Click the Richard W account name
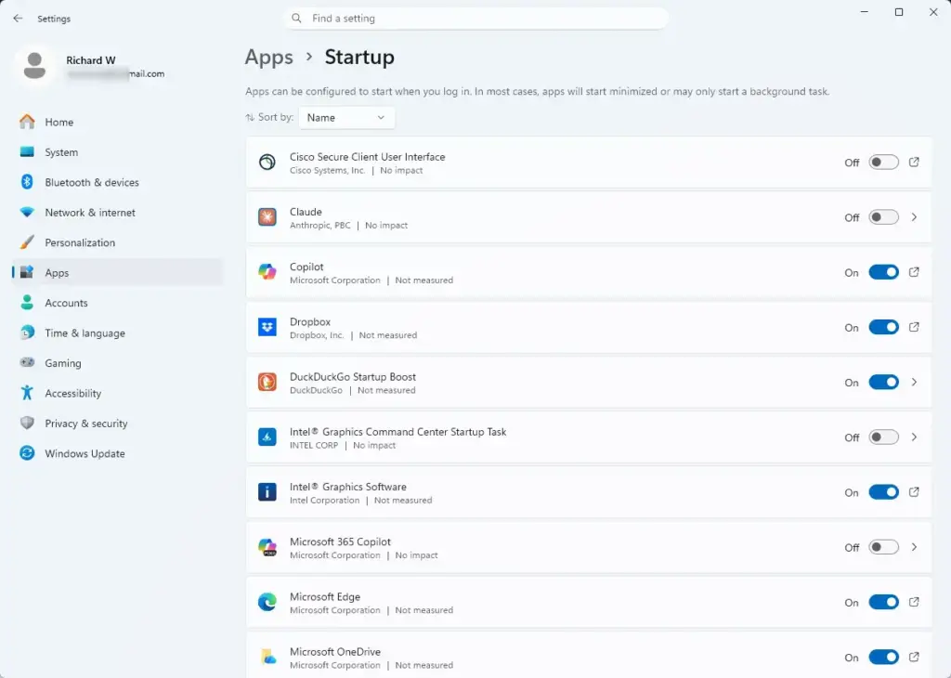 [90, 60]
